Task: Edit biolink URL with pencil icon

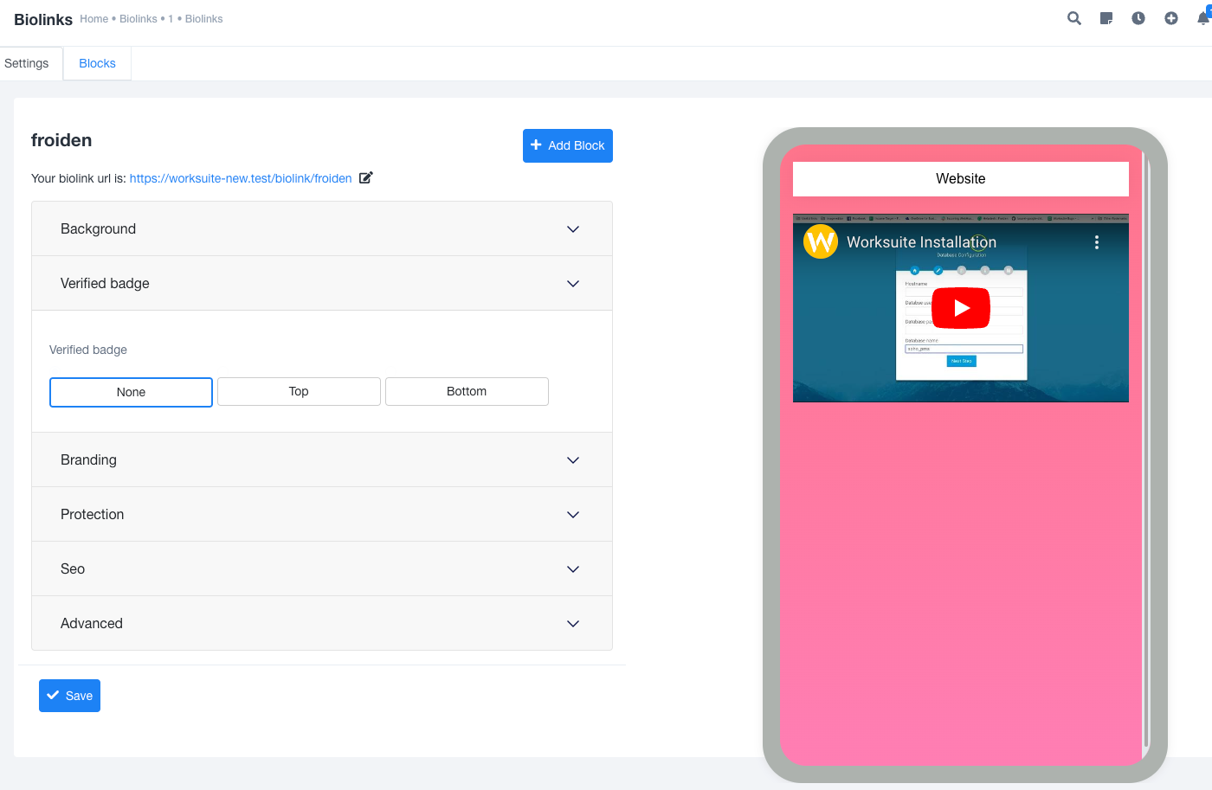Action: click(x=366, y=177)
